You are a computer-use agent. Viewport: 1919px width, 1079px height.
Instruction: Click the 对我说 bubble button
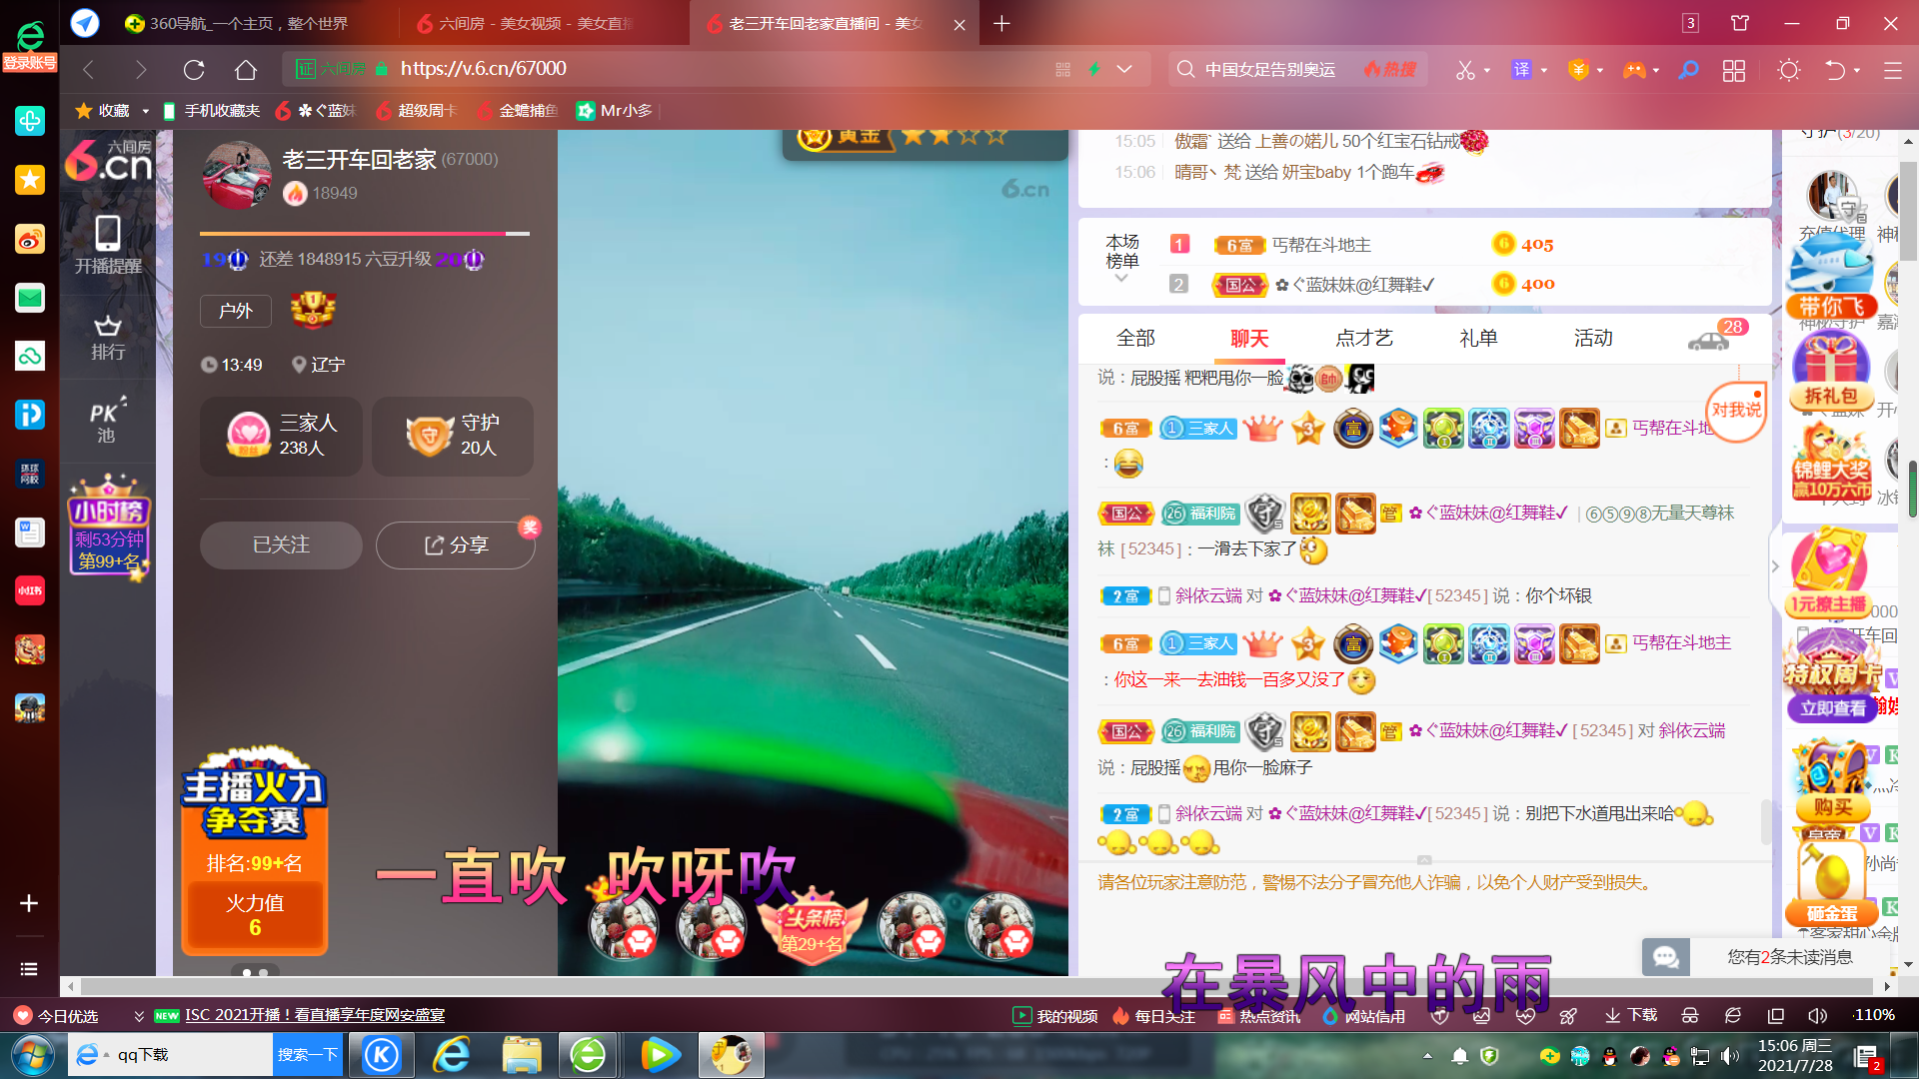(1736, 410)
